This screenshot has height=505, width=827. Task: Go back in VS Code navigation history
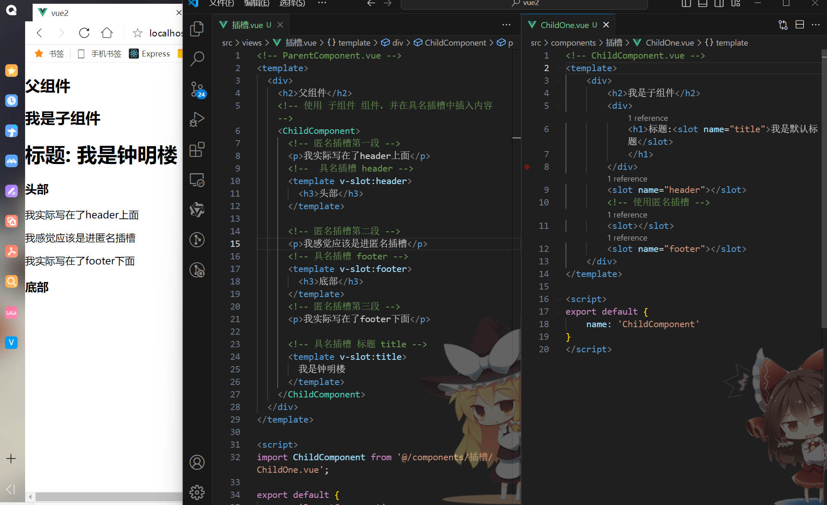(x=371, y=3)
